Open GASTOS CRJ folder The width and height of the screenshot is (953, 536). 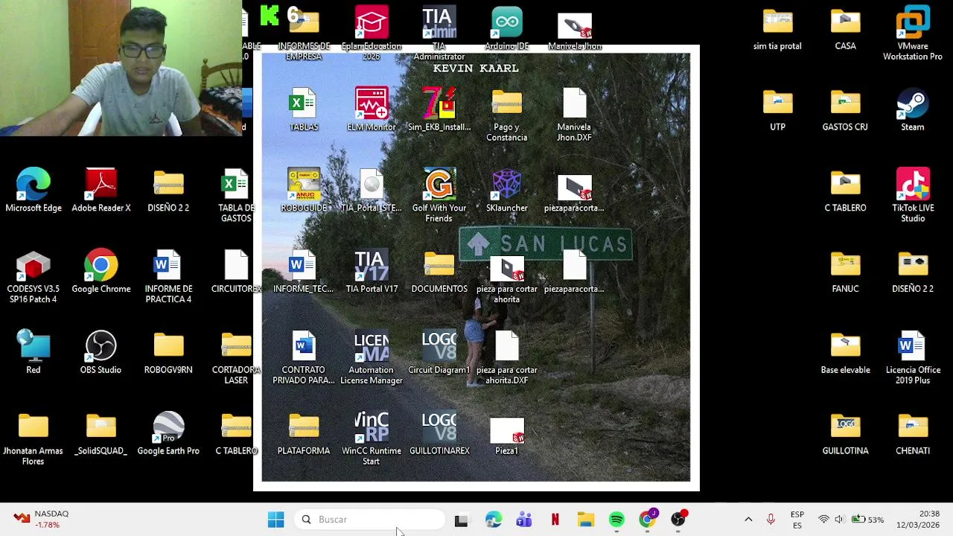845,109
